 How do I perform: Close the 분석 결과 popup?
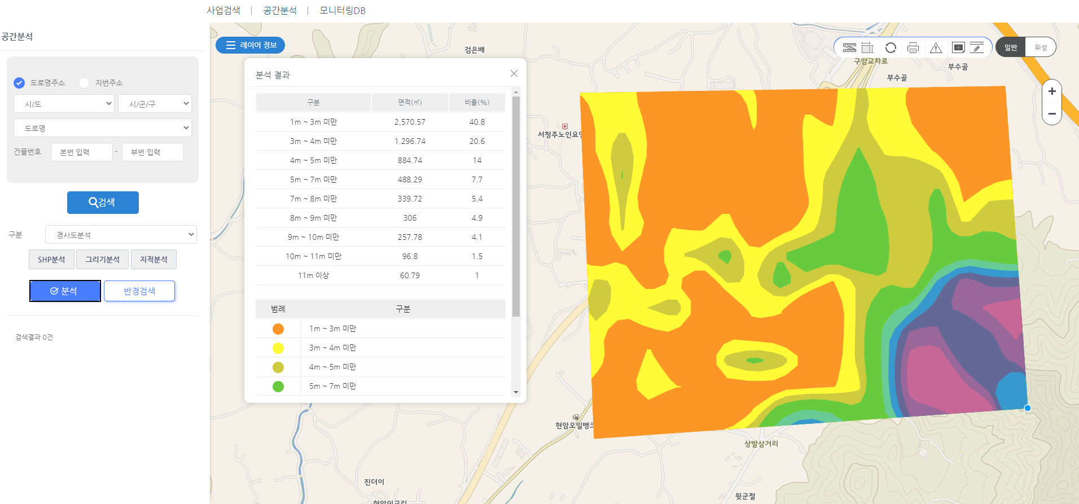click(x=514, y=73)
